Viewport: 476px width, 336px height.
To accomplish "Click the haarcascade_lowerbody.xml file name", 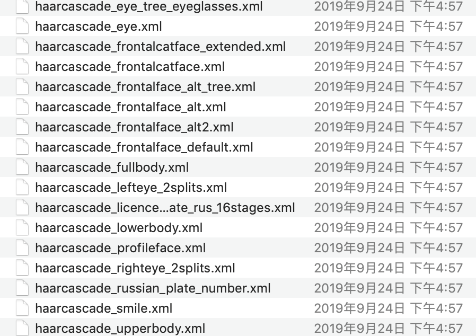I will coord(119,228).
